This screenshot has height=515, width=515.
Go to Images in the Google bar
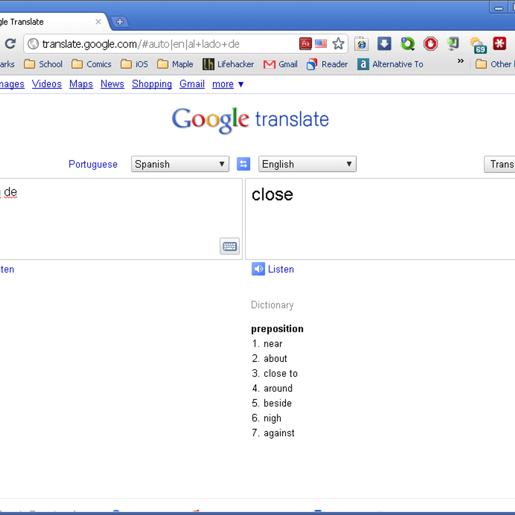coord(12,84)
